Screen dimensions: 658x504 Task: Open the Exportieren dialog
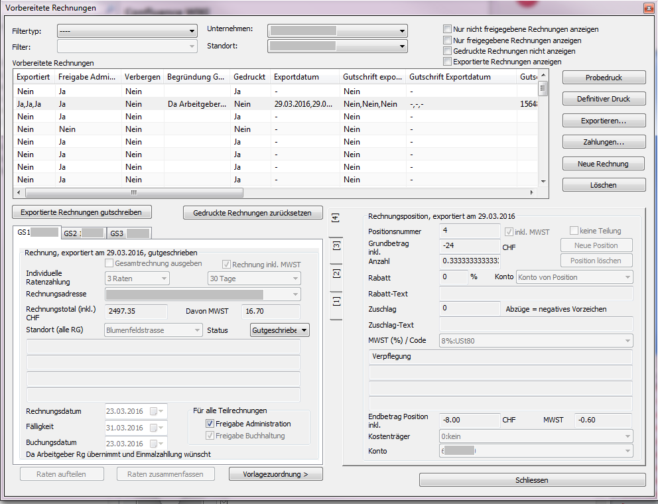[x=604, y=121]
